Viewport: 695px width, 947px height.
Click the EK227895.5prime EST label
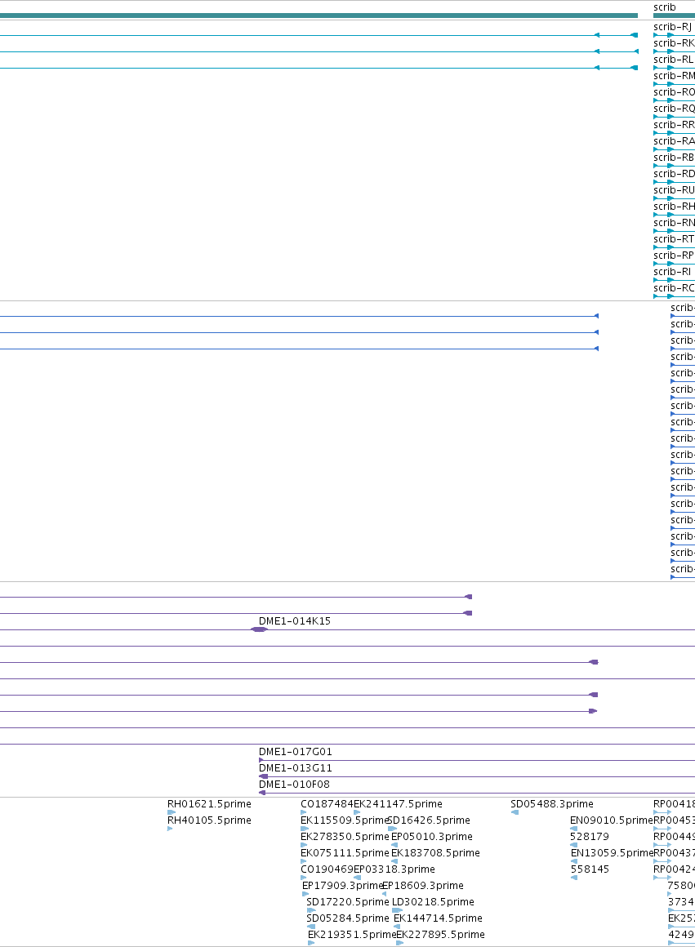[440, 934]
